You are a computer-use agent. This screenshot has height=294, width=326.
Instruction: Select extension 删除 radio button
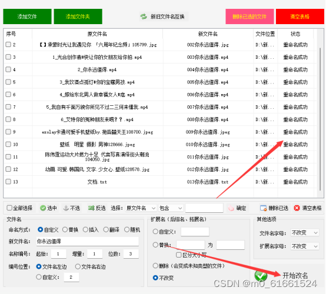[155, 265]
